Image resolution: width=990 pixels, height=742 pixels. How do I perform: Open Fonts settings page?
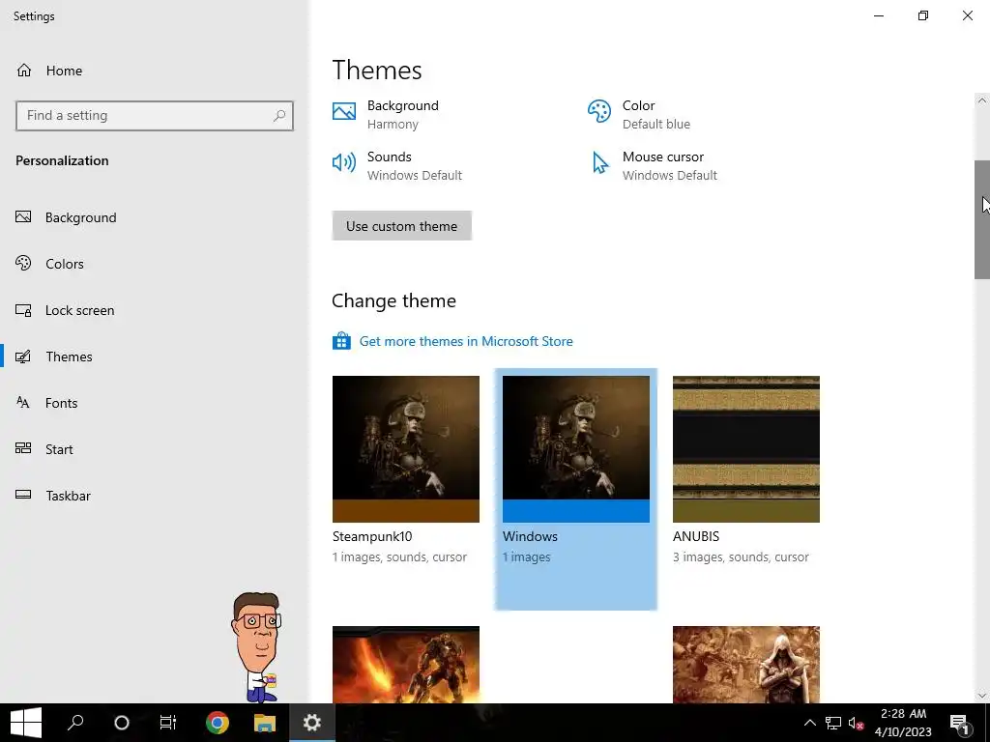61,403
